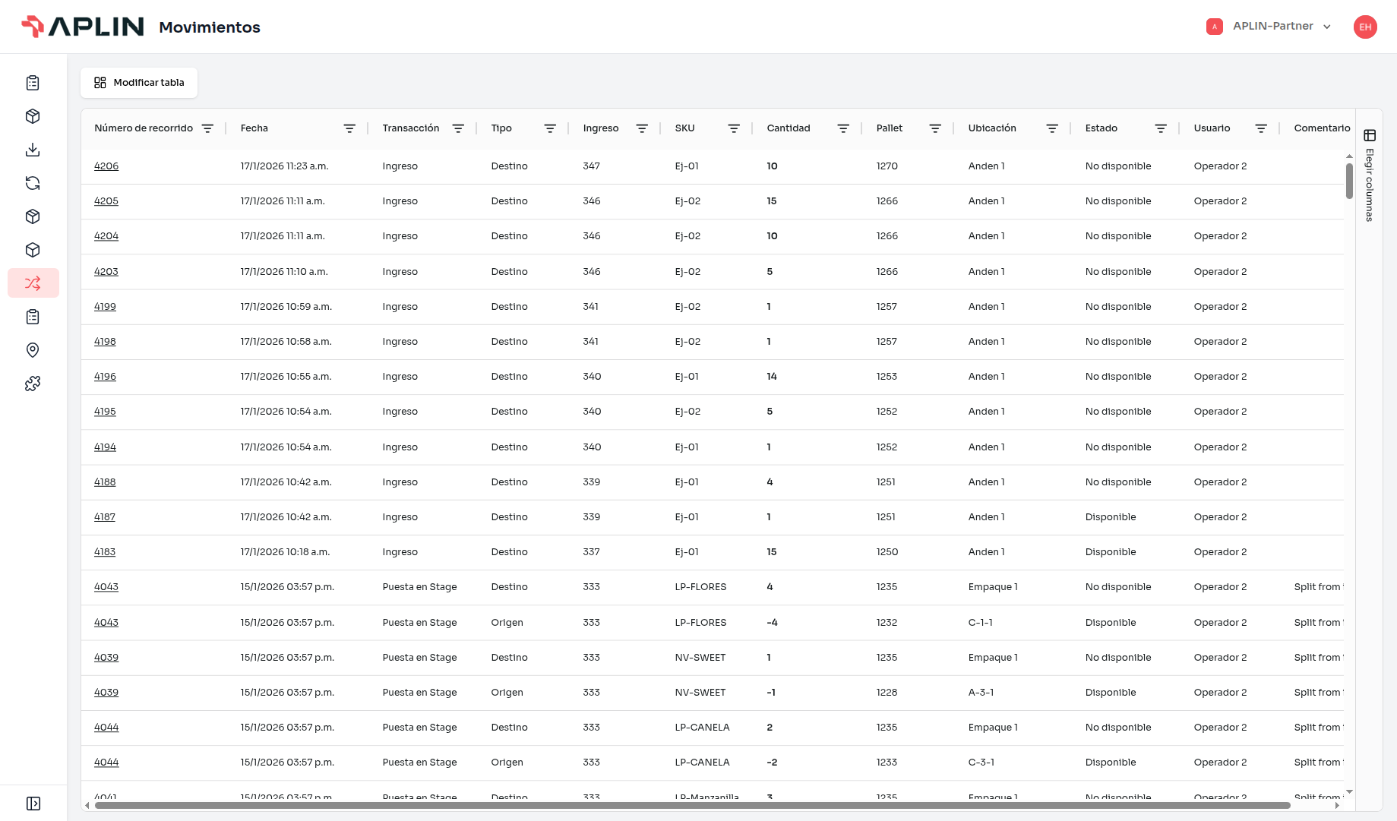Click the Modificar tabla button
Viewport: 1397px width, 821px height.
(139, 83)
